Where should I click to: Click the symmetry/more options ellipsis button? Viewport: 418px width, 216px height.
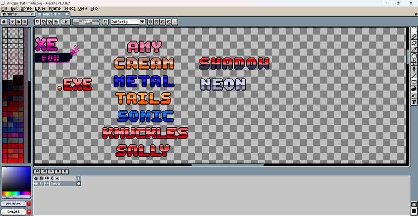[175, 21]
